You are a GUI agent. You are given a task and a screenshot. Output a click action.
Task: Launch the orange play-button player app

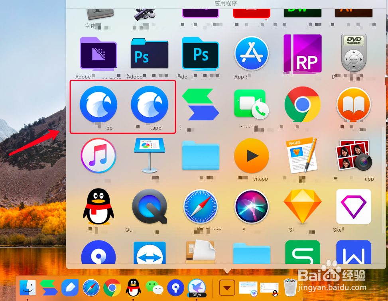(x=251, y=155)
